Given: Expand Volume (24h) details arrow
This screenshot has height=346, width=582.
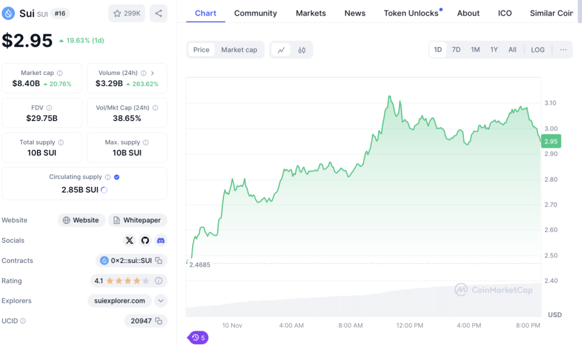Looking at the screenshot, I should [152, 73].
